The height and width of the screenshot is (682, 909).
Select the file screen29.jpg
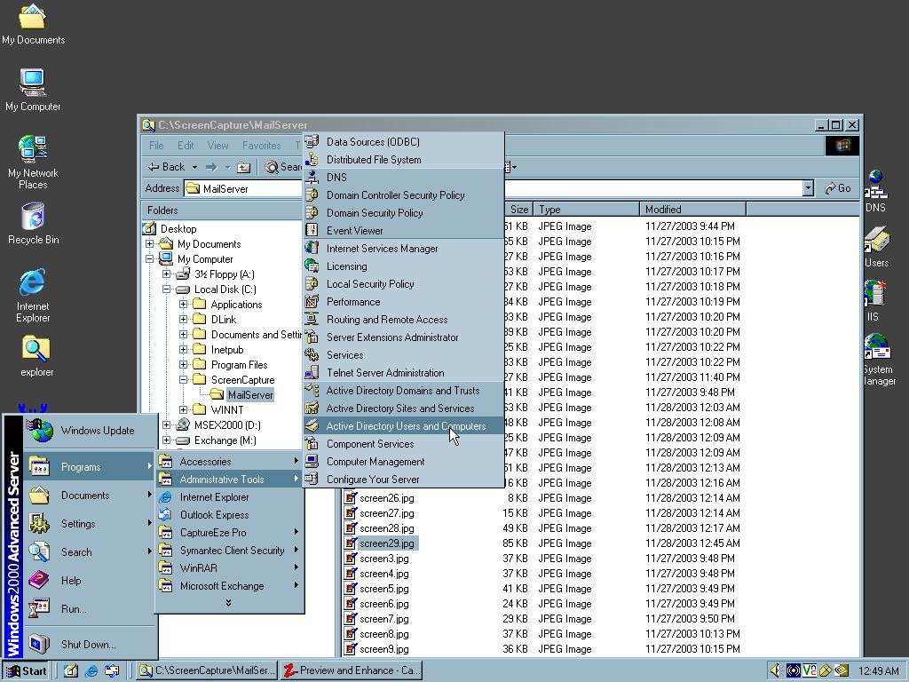point(380,543)
